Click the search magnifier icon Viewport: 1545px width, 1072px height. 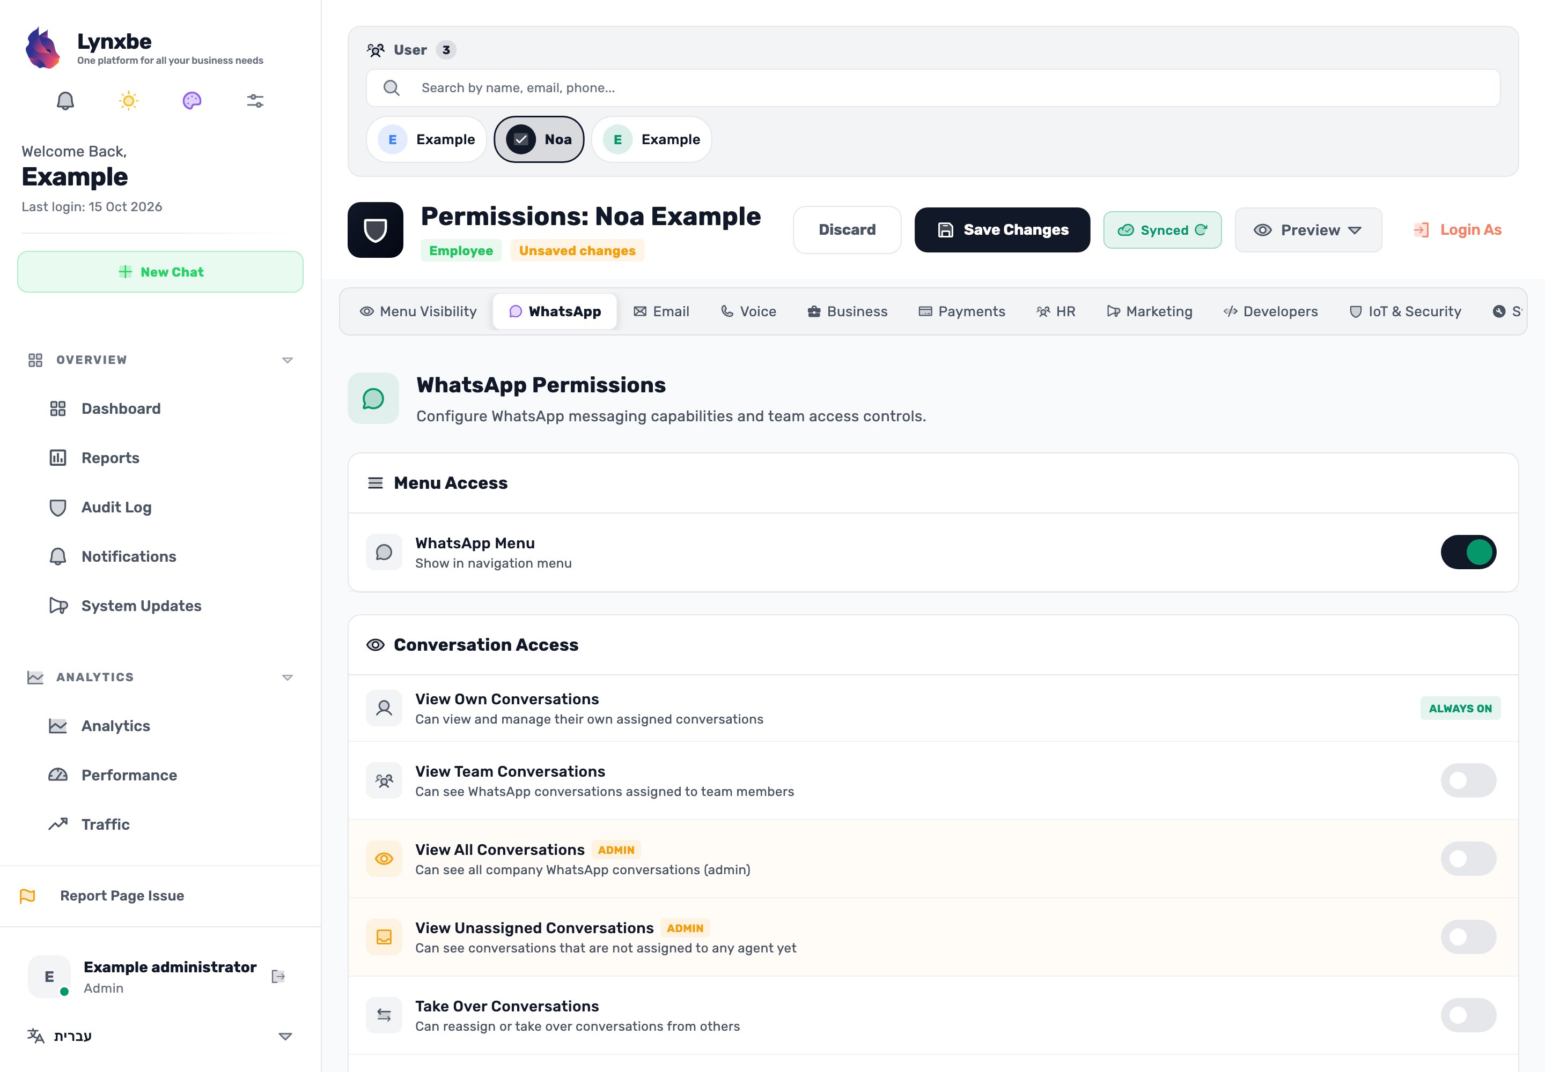pos(391,88)
